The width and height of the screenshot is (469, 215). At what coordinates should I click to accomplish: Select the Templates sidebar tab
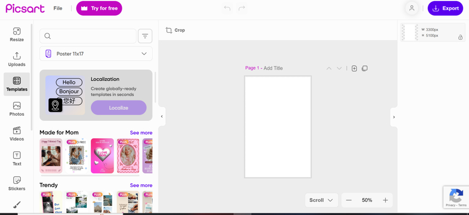[x=17, y=84]
